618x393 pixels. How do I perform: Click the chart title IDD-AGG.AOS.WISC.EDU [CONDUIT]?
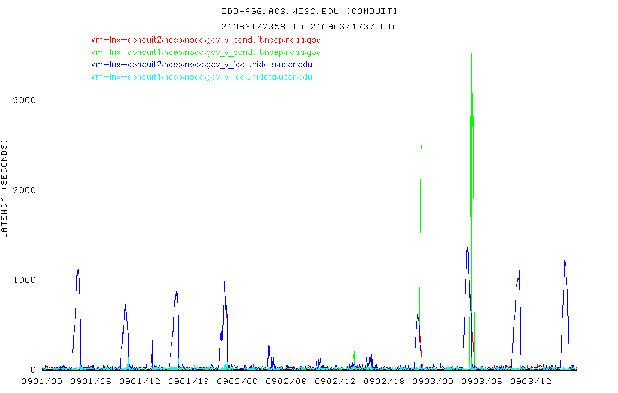(x=309, y=11)
